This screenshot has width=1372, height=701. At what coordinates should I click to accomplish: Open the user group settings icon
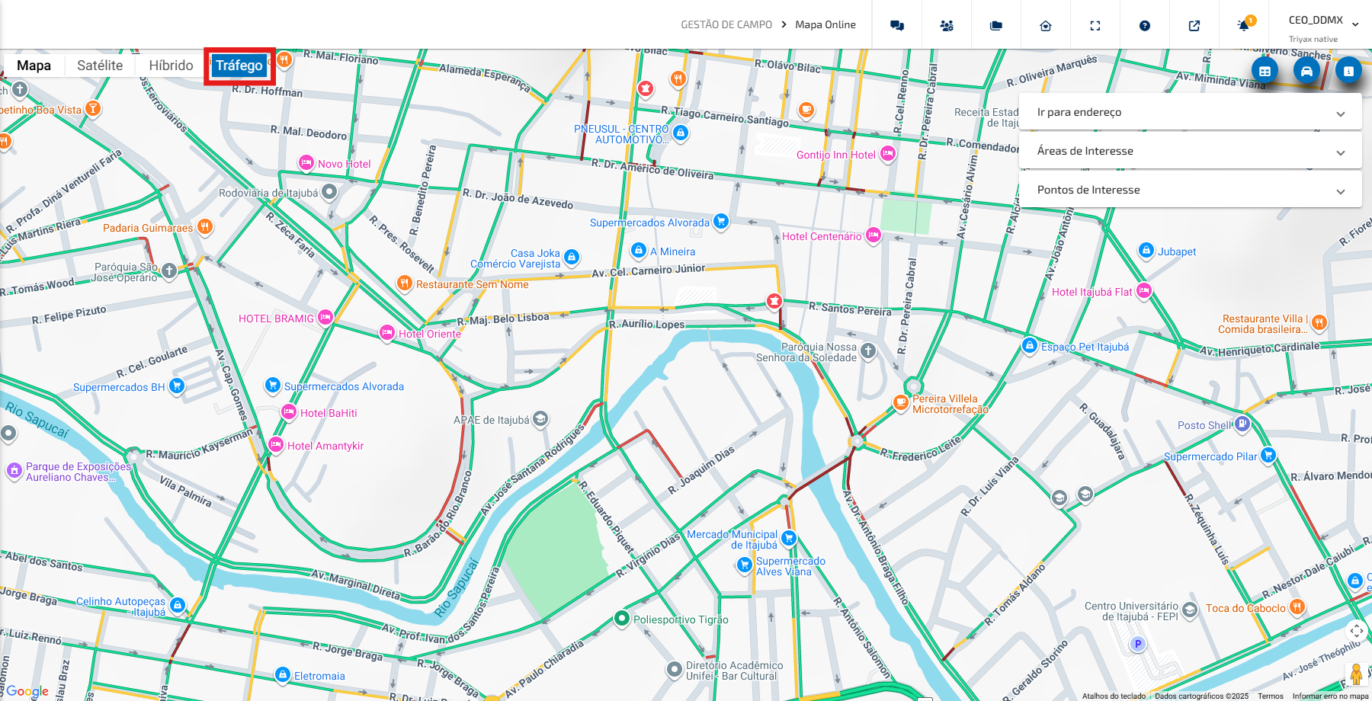947,25
